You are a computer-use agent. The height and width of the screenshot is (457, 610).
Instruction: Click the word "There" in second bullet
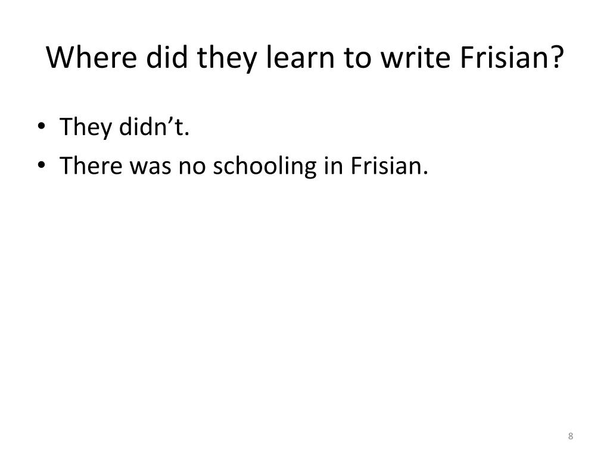pyautogui.click(x=89, y=165)
